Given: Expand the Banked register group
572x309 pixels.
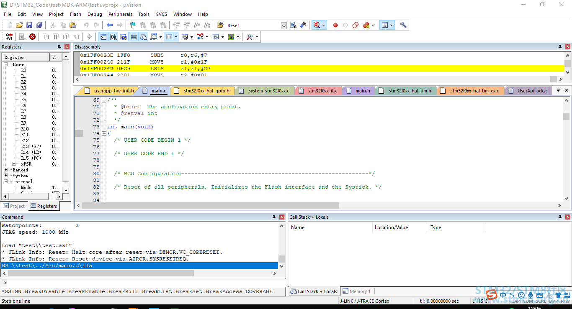Looking at the screenshot, I should pyautogui.click(x=6, y=170).
